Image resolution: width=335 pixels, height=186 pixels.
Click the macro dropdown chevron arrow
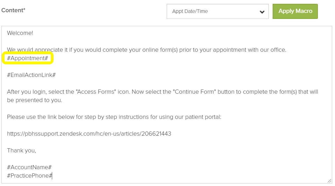pyautogui.click(x=262, y=12)
